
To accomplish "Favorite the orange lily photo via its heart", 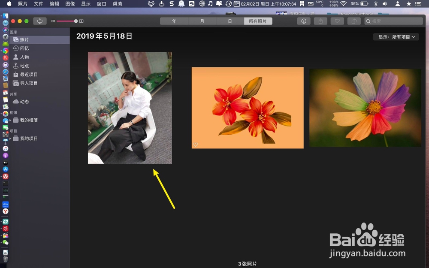I will coord(196,145).
